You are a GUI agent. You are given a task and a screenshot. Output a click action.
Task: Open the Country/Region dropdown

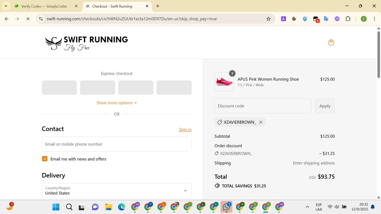117,191
